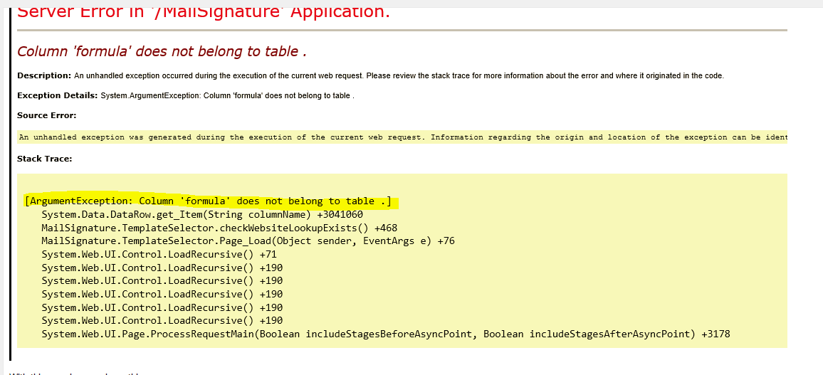This screenshot has width=823, height=375.
Task: Click the 'System.Web.UI.Page.ProcessRequestMain' trace line
Action: (386, 334)
